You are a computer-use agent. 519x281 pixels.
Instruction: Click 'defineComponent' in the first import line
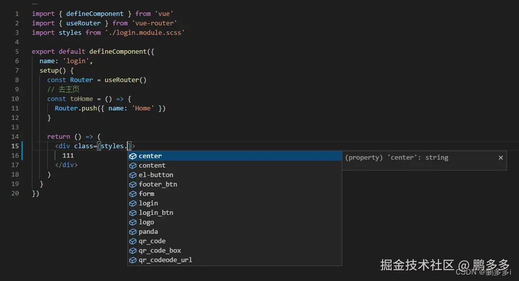click(95, 13)
